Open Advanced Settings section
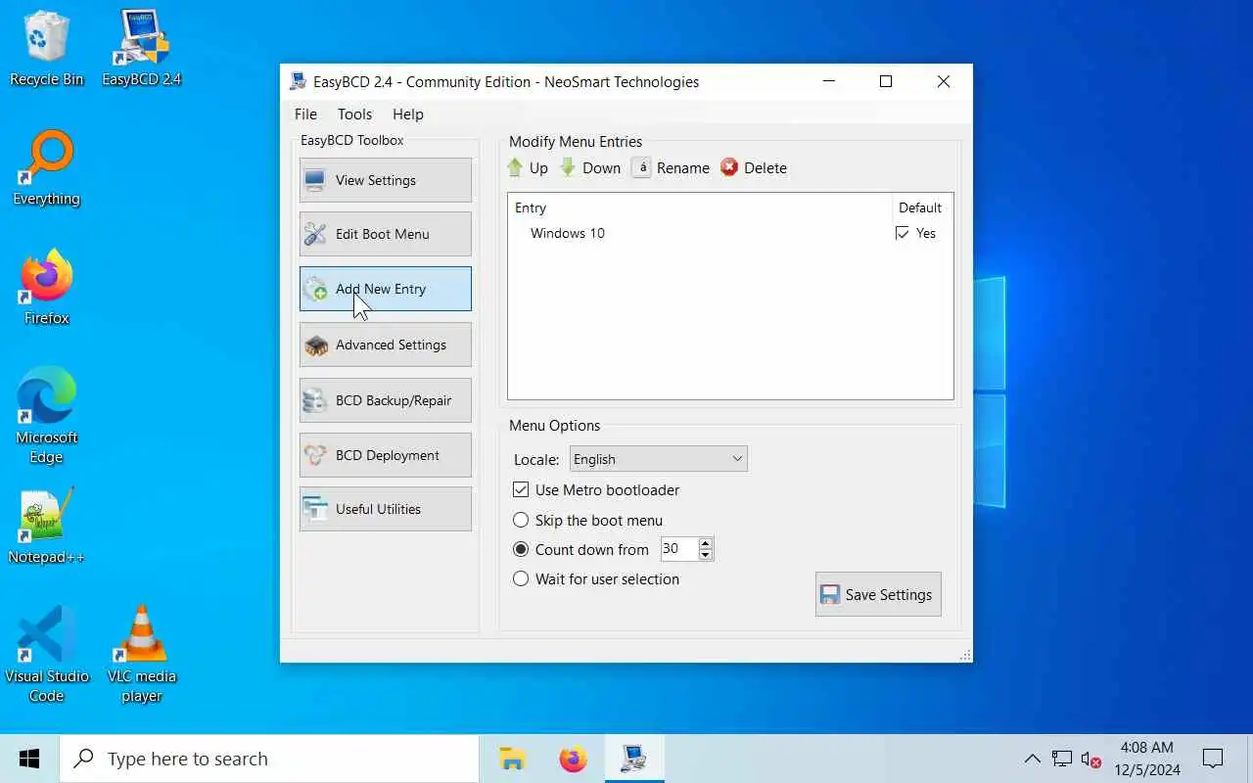1253x783 pixels. tap(385, 345)
